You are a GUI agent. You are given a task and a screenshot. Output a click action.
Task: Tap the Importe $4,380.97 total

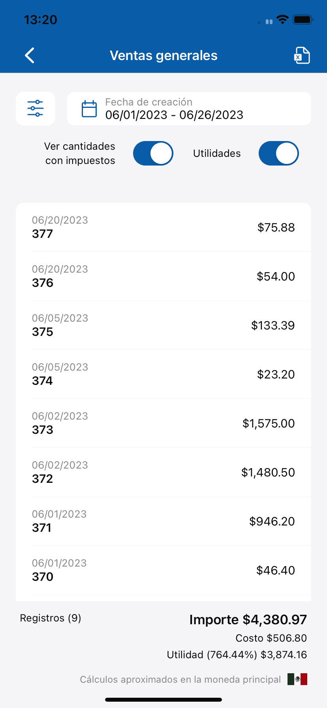[x=248, y=619]
